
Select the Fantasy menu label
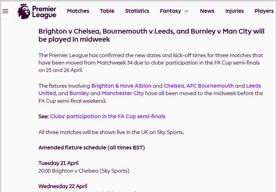coord(170,11)
